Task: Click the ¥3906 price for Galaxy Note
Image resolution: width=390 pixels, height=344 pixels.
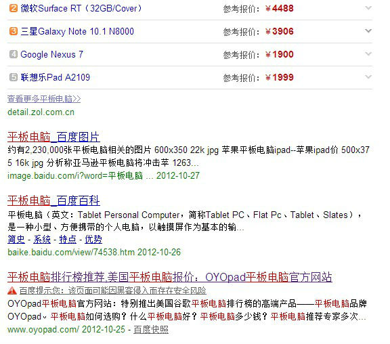Action: (280, 32)
